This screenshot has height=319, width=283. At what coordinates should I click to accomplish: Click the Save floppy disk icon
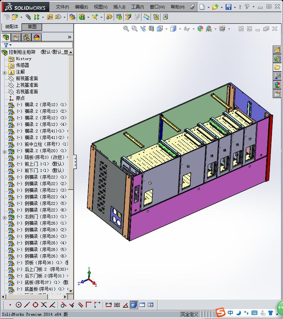tap(229, 7)
